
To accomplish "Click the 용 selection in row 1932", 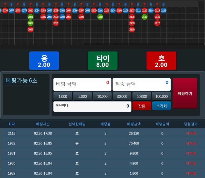I will [x=77, y=143].
